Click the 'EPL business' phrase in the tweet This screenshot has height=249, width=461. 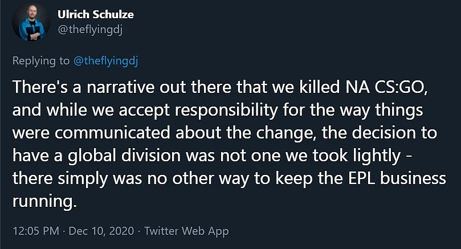(x=397, y=179)
